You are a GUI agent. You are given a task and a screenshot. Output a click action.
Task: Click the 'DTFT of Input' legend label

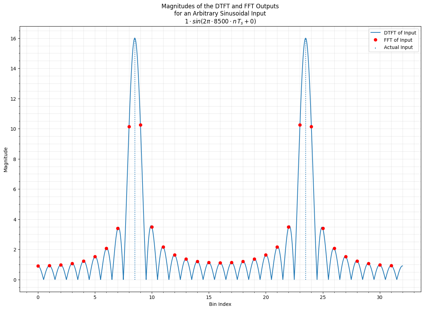[400, 33]
